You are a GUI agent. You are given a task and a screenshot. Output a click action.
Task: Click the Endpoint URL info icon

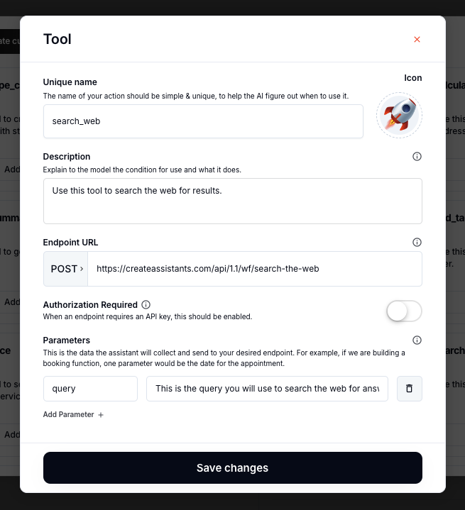[417, 243]
